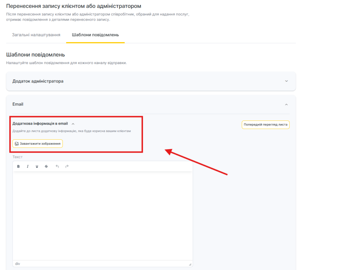Viewport: 351px width, 270px height.
Task: Undo the last edit in editor
Action: pos(57,166)
